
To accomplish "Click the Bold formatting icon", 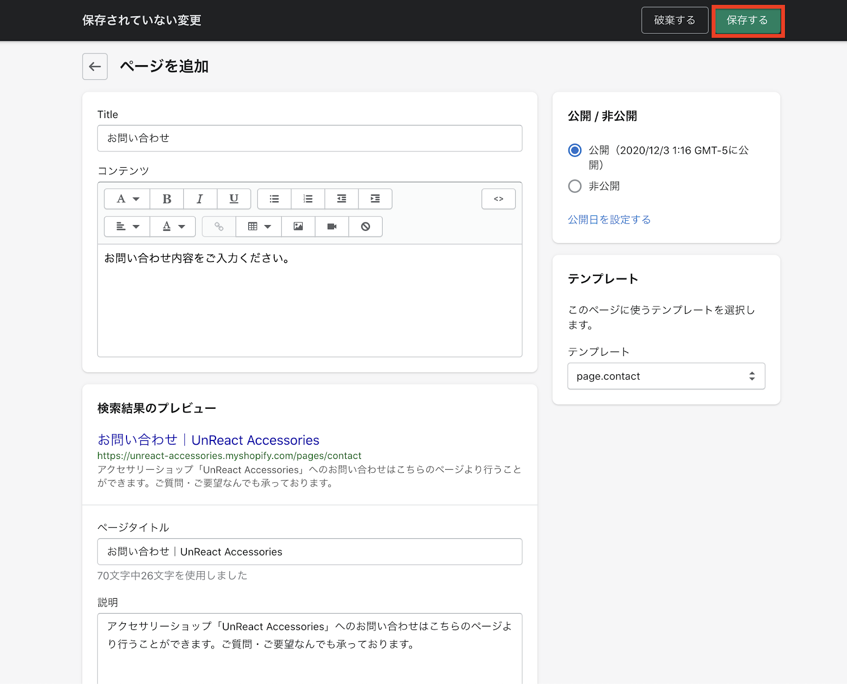I will (x=167, y=199).
